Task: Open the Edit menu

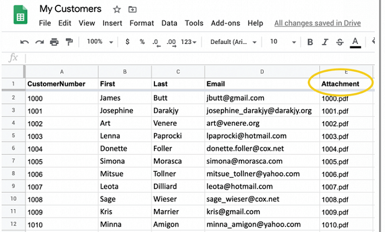Action: 65,23
